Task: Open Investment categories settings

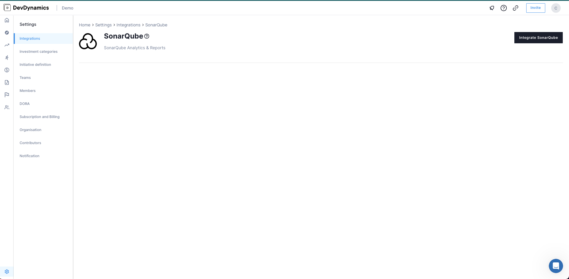Action: tap(39, 52)
